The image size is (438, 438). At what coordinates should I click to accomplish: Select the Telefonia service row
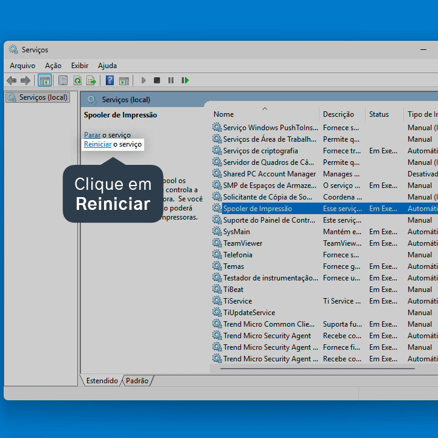[x=325, y=255]
